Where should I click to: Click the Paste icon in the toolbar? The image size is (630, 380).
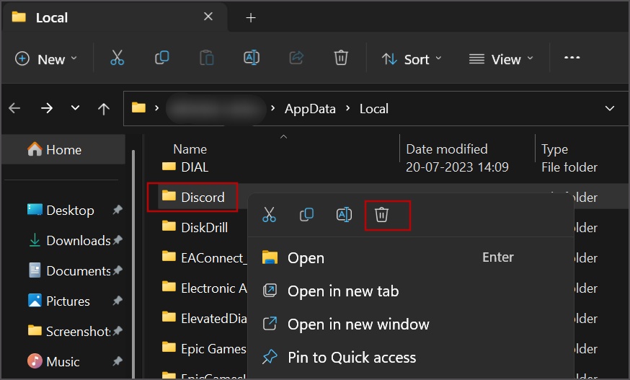tap(207, 58)
